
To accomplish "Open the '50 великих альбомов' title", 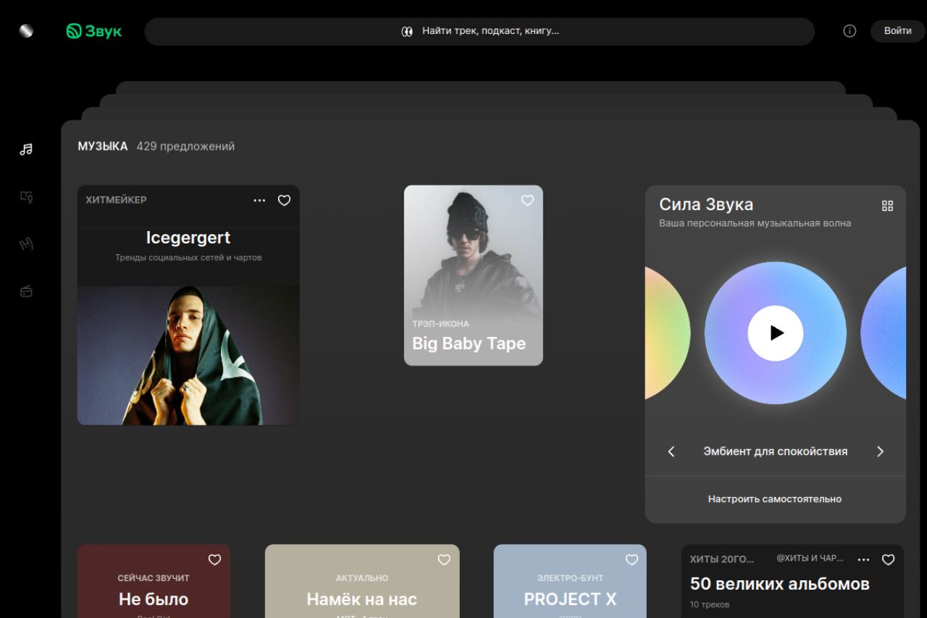I will (780, 584).
